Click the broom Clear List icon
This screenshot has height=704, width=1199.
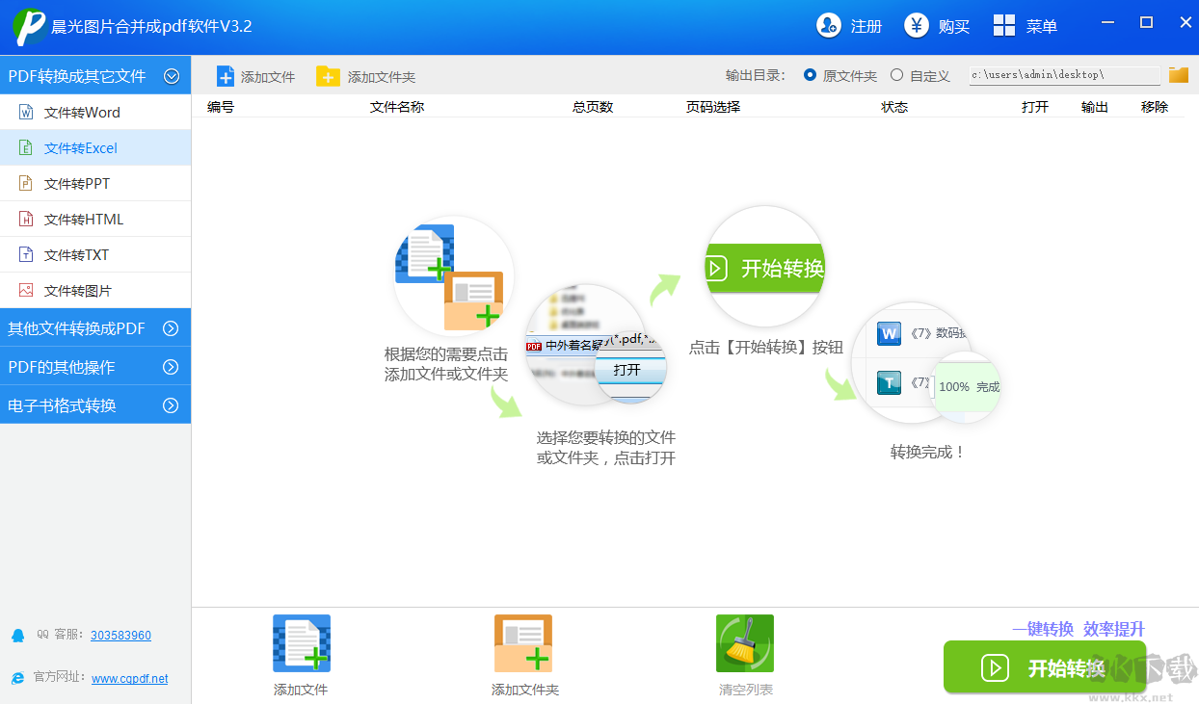[744, 643]
